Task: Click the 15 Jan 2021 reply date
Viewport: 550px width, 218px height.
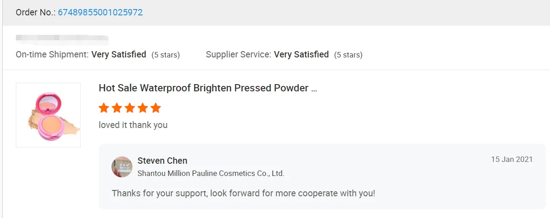Action: 512,160
